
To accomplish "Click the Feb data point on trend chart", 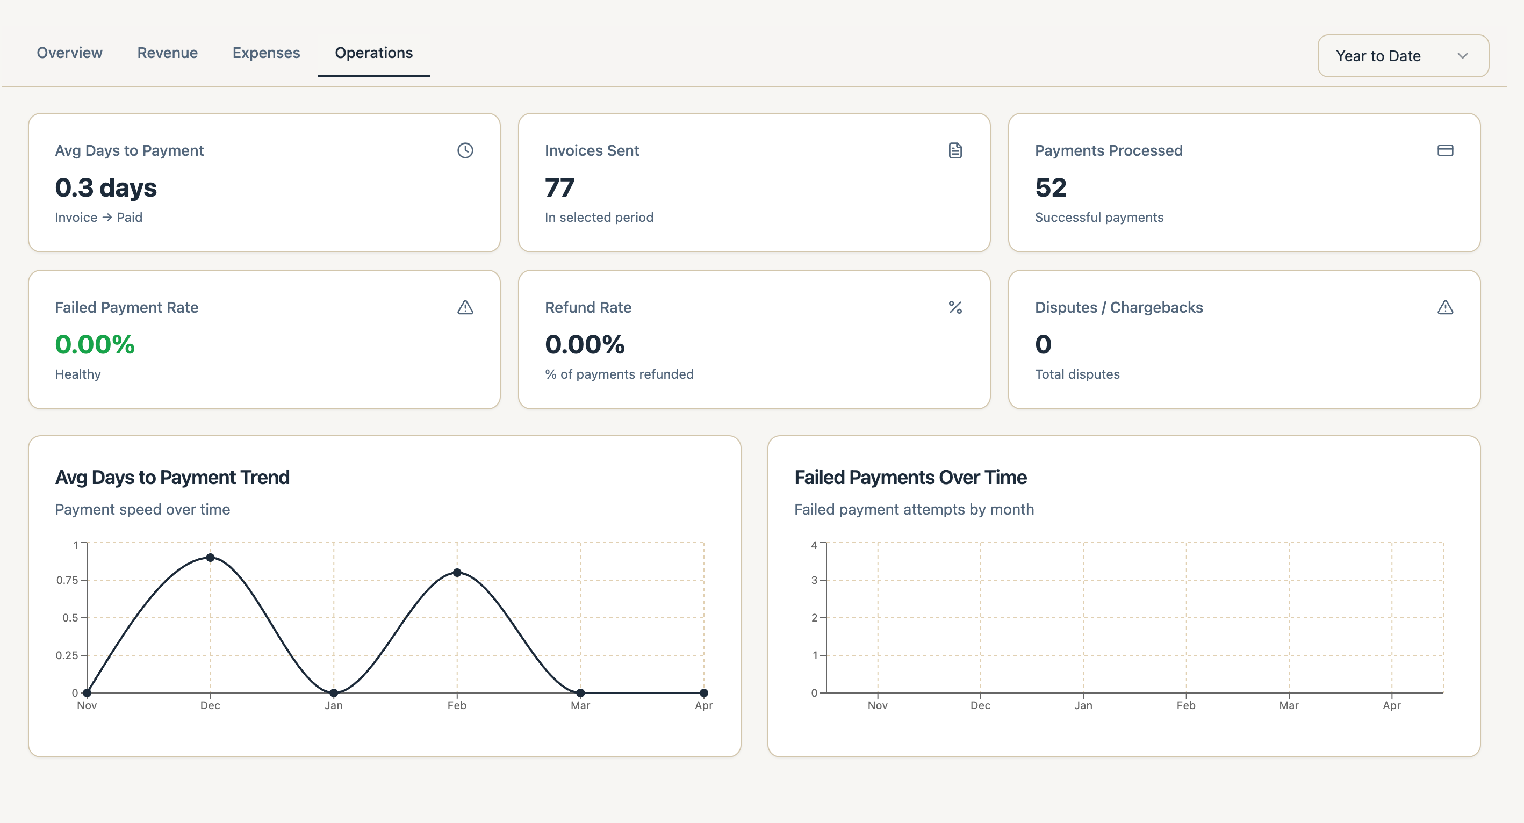I will coord(457,572).
